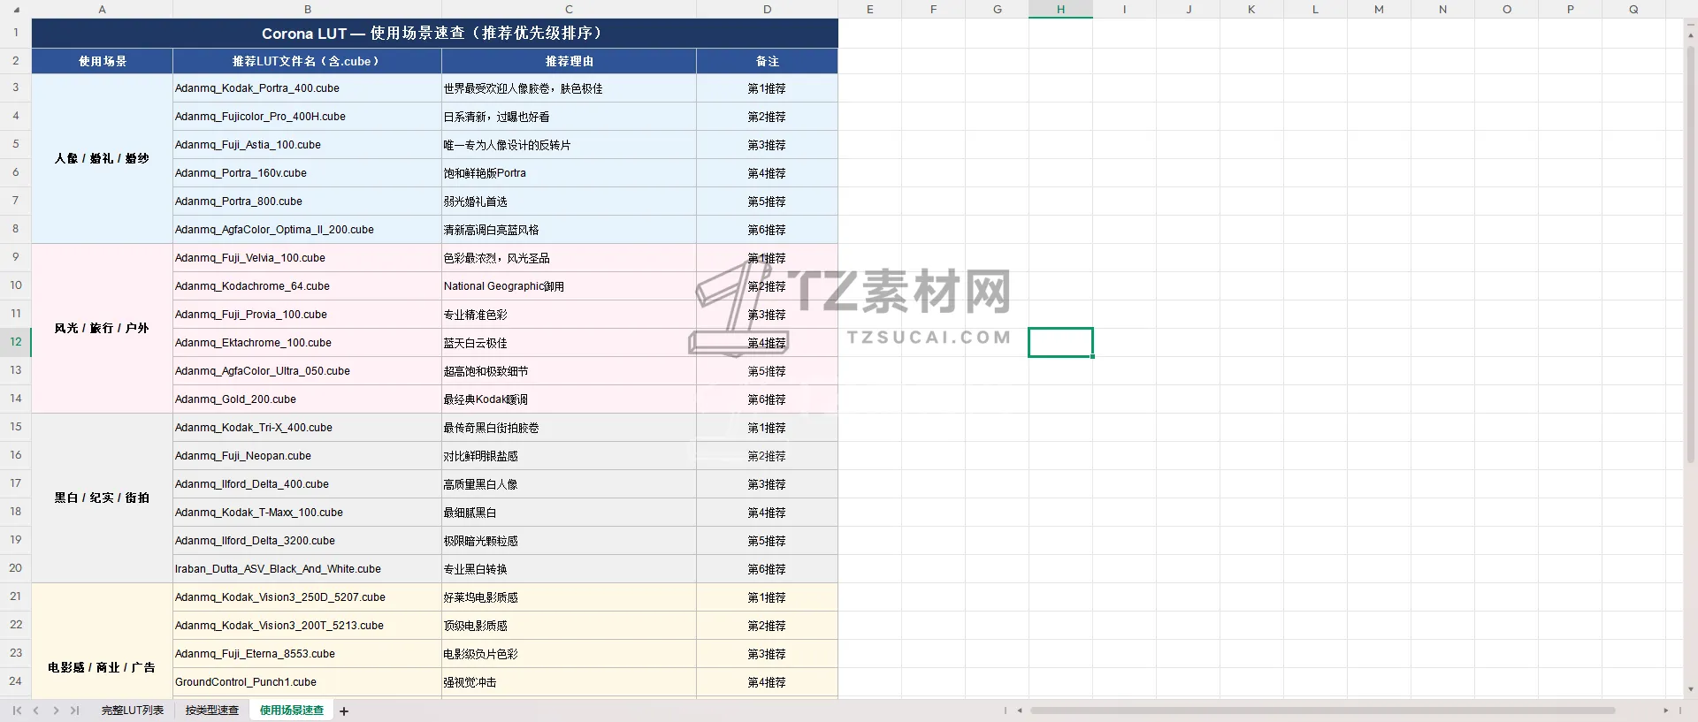Click the Iraban_Dutta_ASV_Black_And_White.cube cell
This screenshot has height=722, width=1698.
click(x=308, y=569)
